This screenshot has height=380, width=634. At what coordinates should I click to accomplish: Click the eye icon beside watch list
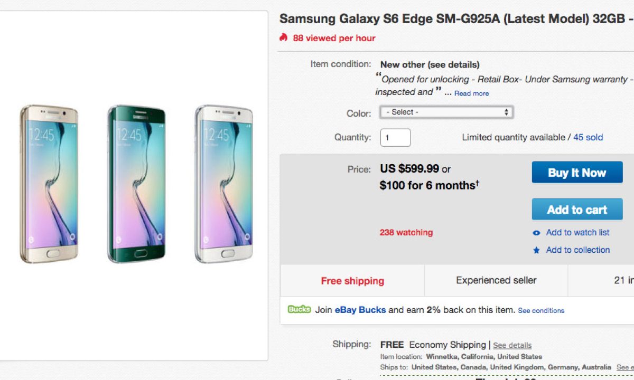[536, 233]
